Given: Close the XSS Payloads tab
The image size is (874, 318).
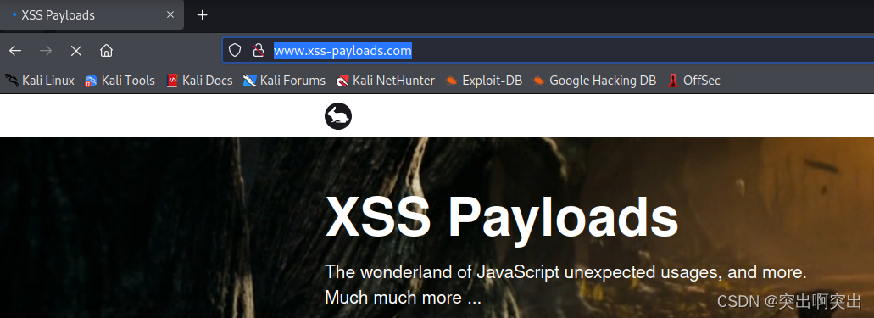Looking at the screenshot, I should [170, 15].
